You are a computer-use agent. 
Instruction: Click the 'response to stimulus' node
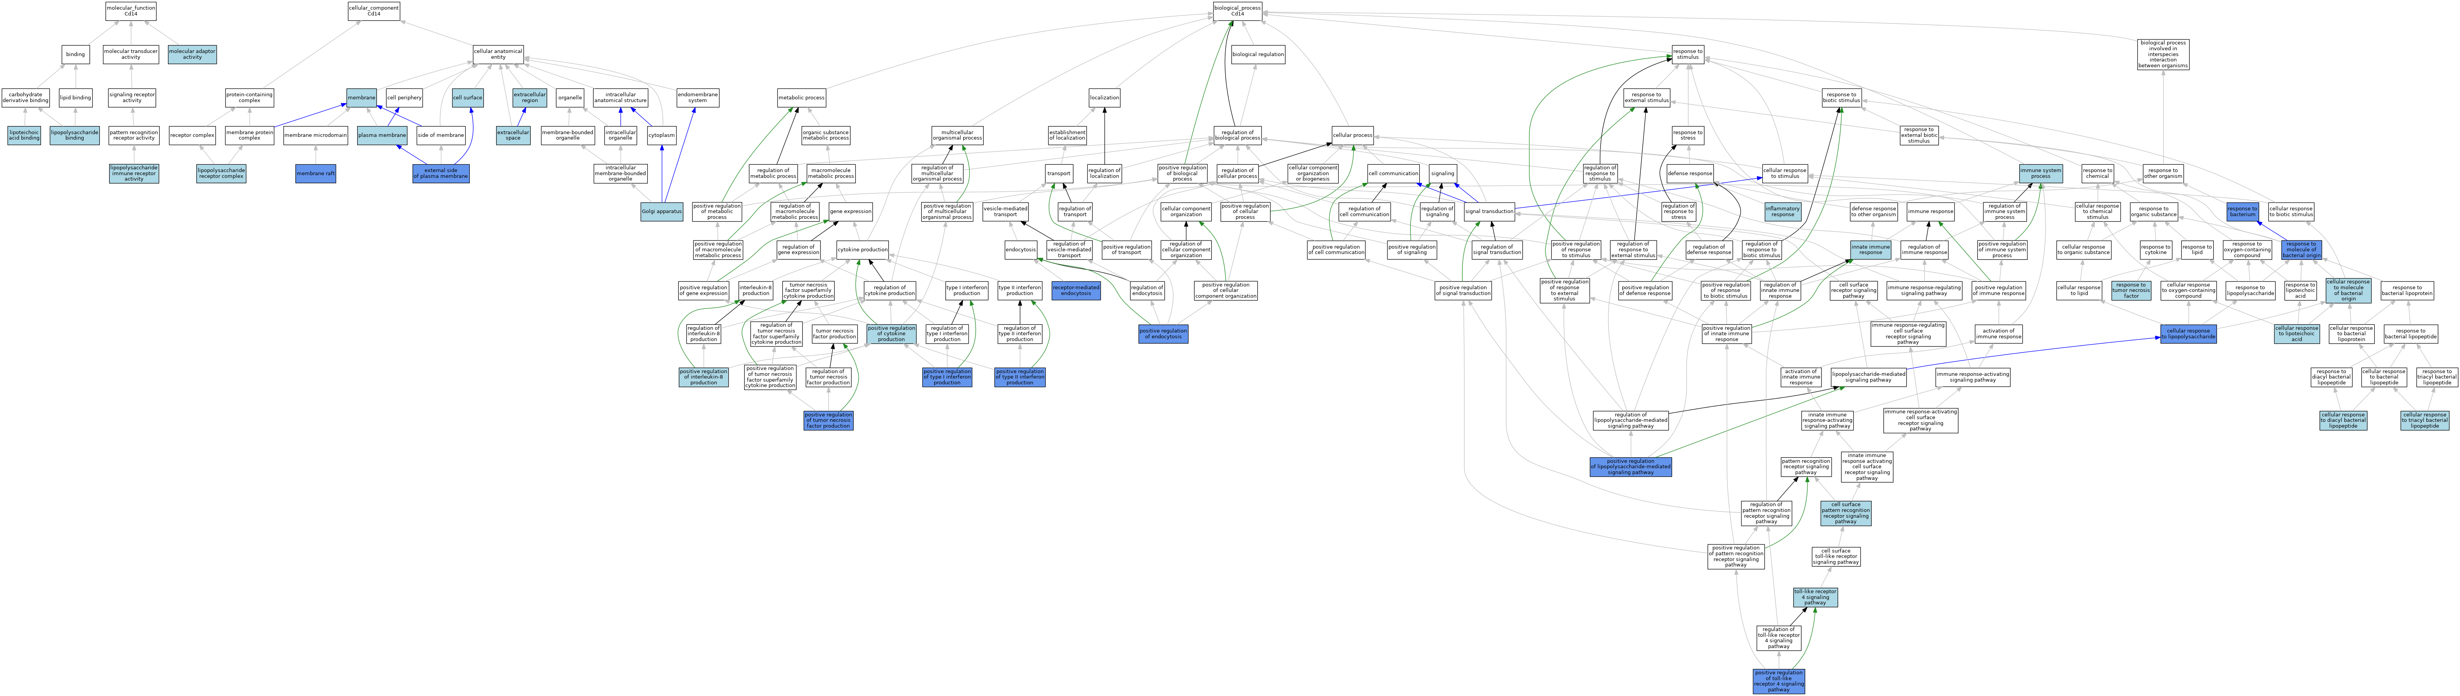pyautogui.click(x=1688, y=55)
